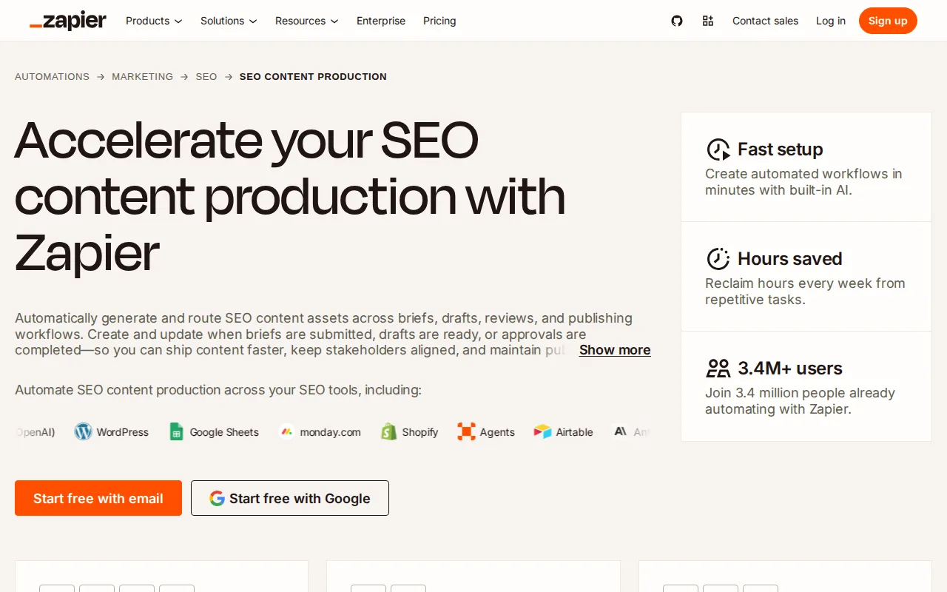
Task: Open the GitHub icon in header
Action: [677, 21]
